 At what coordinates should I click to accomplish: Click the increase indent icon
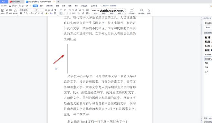point(72,10)
